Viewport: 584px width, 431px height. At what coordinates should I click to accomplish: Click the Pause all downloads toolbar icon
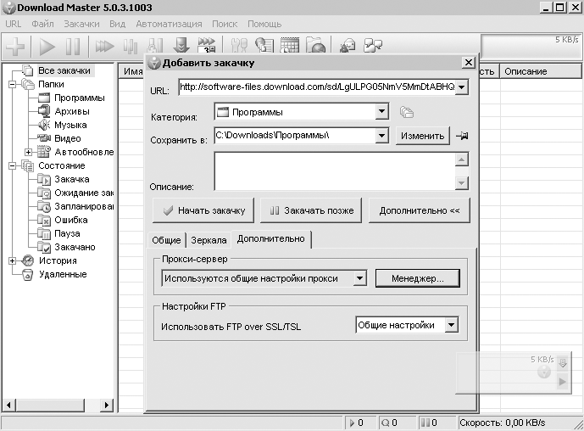pos(131,47)
